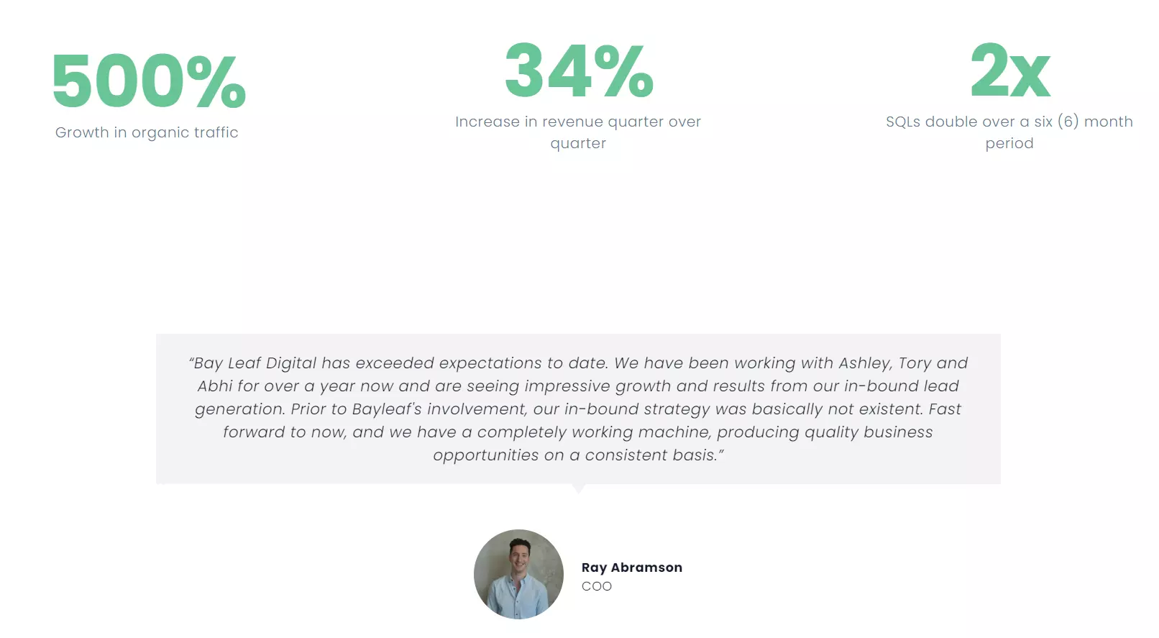Click the 500% statistic
Screen dimensions: 1159x638
click(x=149, y=81)
